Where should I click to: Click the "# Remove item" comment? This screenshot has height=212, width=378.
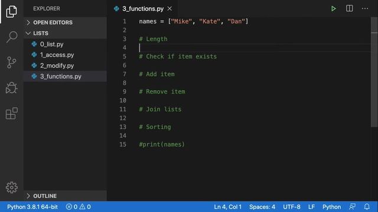162,92
